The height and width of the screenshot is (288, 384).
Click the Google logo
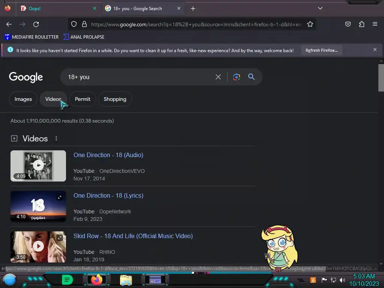(26, 77)
